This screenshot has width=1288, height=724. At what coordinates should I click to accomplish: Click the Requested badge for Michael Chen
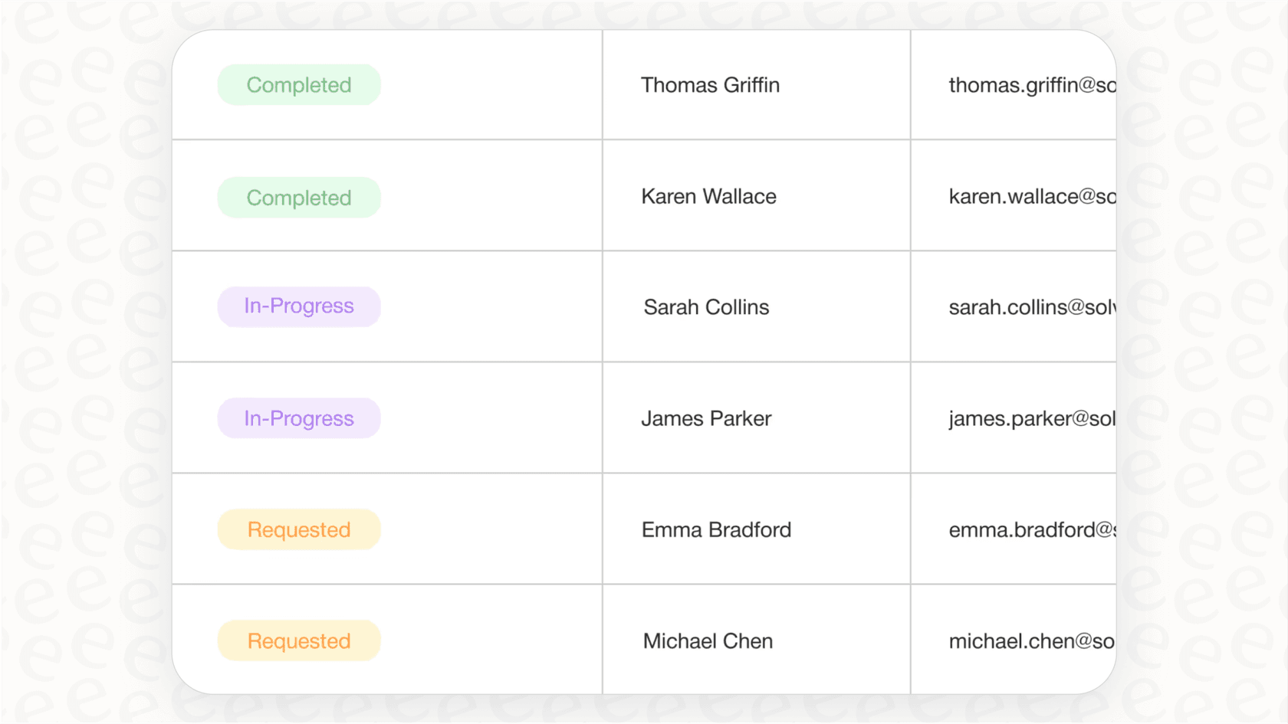(298, 640)
